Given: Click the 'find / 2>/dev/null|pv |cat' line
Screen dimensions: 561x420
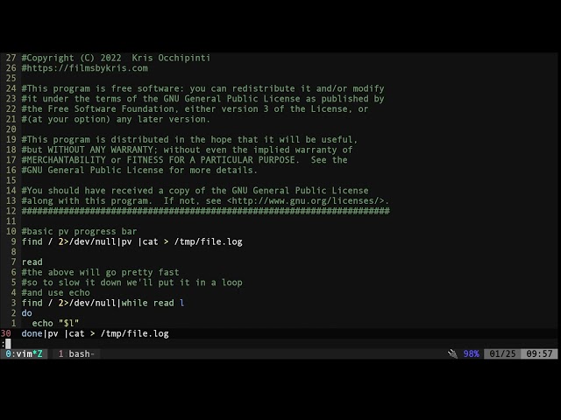Looking at the screenshot, I should coord(131,241).
